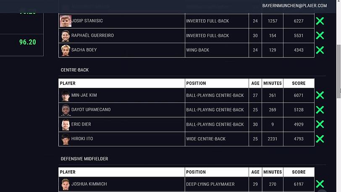
Task: Sort defensive midfielder table by Player header
Action: pyautogui.click(x=122, y=172)
